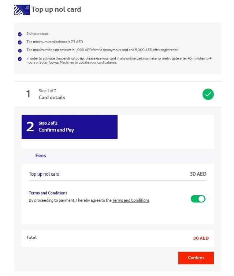Image resolution: width=234 pixels, height=276 pixels.
Task: Click the checkmark beside maximum top up amount
Action: pos(20,51)
